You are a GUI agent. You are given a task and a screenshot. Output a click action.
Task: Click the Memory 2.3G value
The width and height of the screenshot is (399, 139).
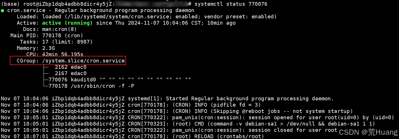point(48,48)
